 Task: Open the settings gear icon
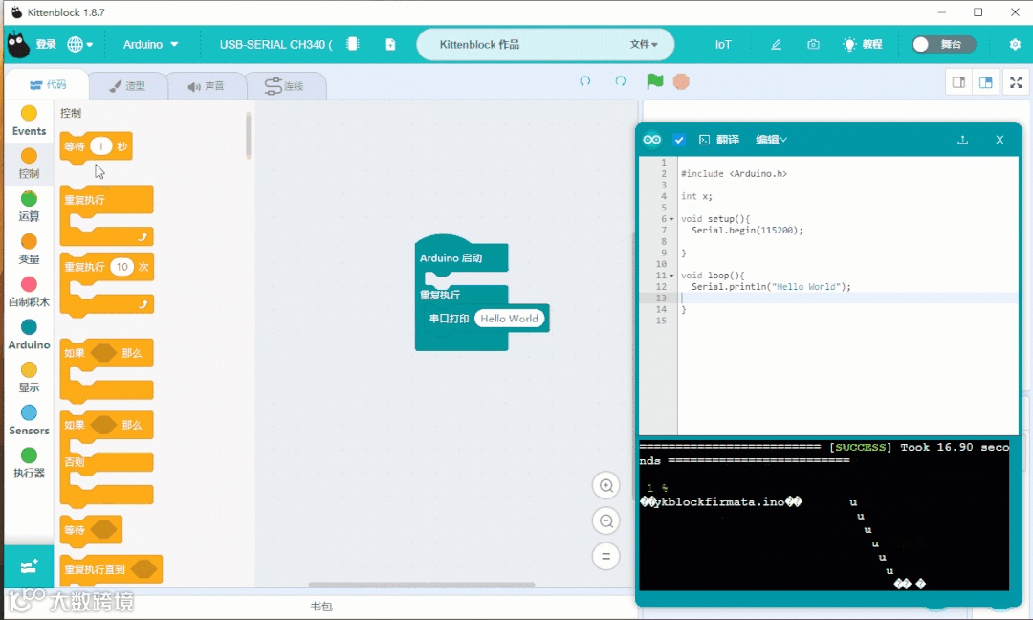coord(1015,44)
